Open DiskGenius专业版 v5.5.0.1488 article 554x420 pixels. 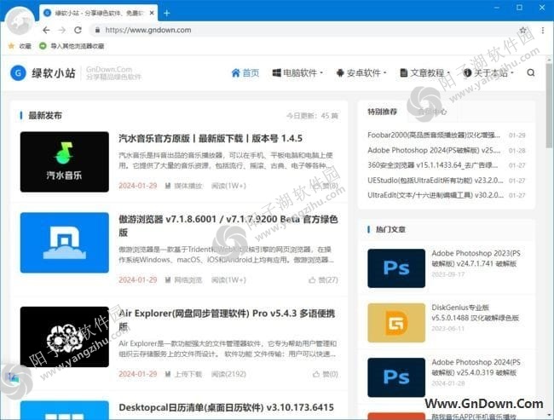tap(476, 313)
